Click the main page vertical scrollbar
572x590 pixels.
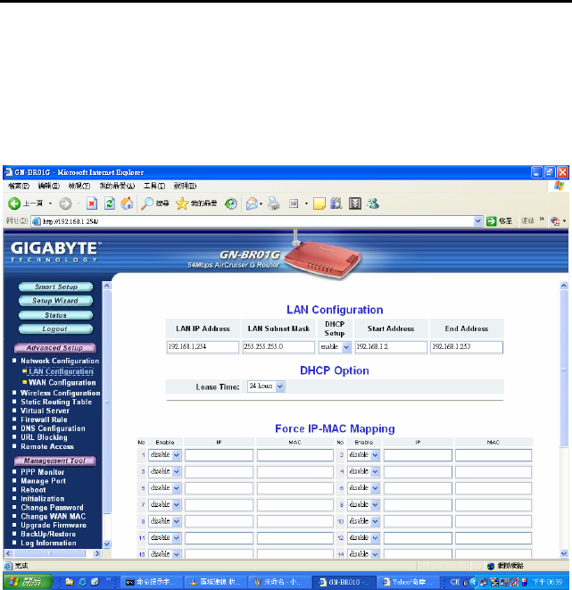point(564,369)
